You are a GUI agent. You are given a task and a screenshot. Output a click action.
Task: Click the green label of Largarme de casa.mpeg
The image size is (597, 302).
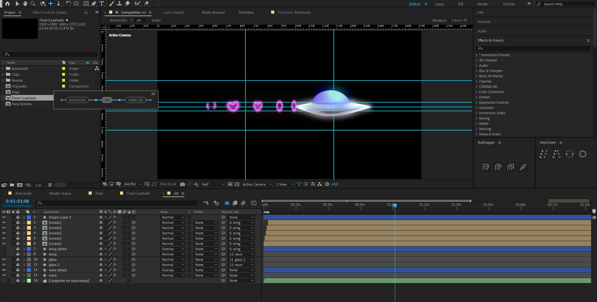tap(29, 281)
